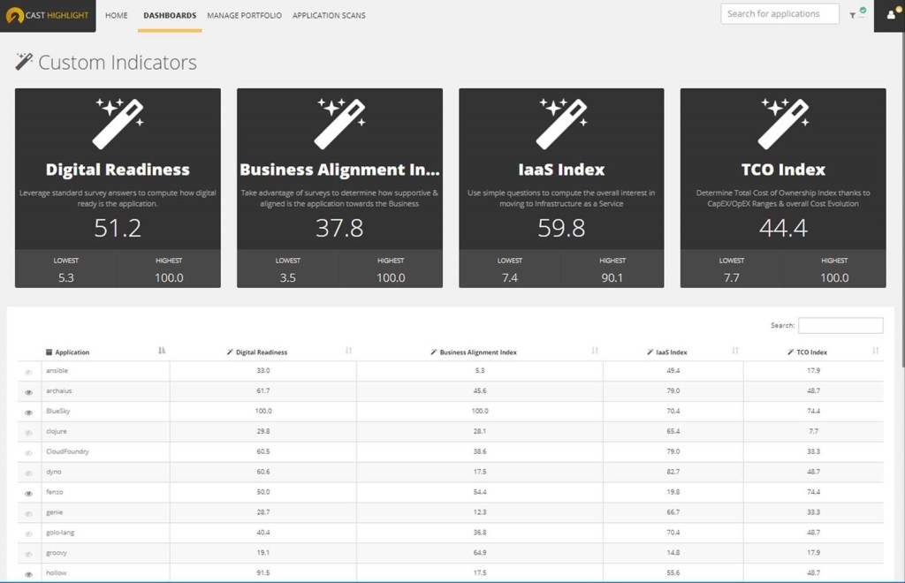This screenshot has height=583, width=905.
Task: Open the user profile icon
Action: (890, 15)
